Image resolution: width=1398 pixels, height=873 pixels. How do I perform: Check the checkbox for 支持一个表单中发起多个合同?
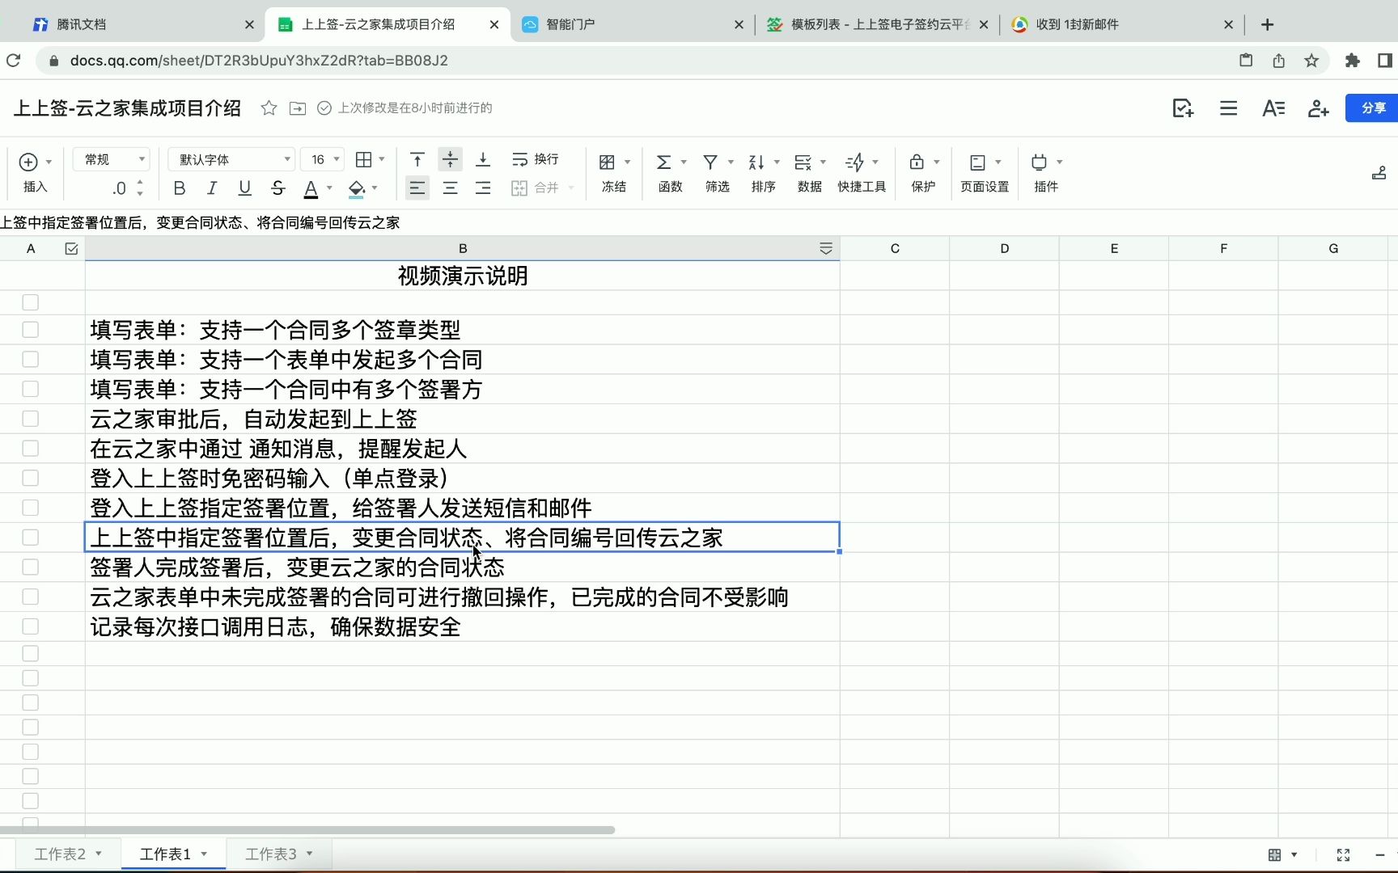tap(31, 359)
